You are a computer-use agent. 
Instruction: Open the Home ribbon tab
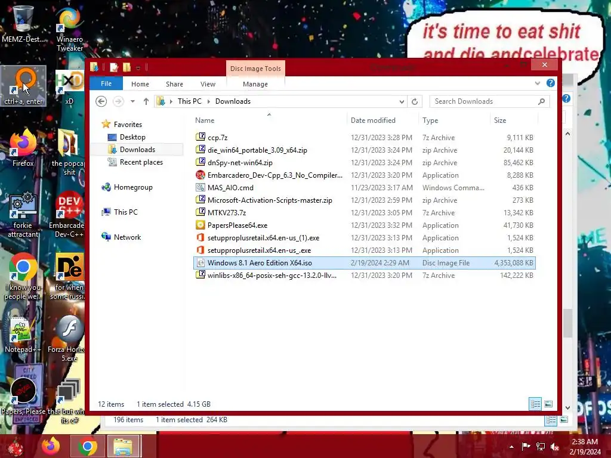pyautogui.click(x=140, y=84)
